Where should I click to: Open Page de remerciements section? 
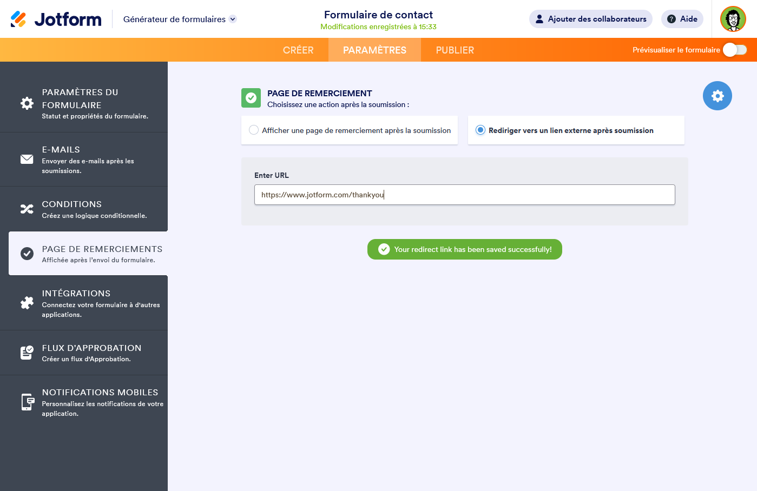click(x=88, y=254)
